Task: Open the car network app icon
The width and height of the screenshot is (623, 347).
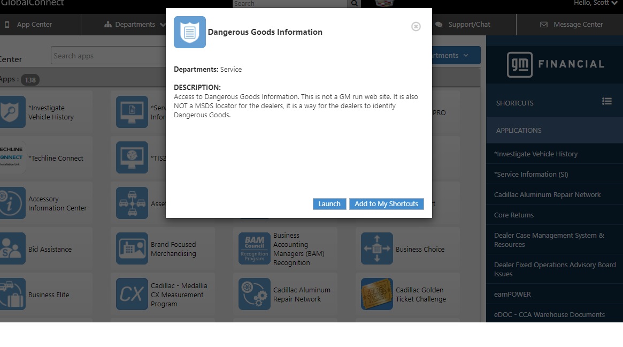Action: (132, 203)
